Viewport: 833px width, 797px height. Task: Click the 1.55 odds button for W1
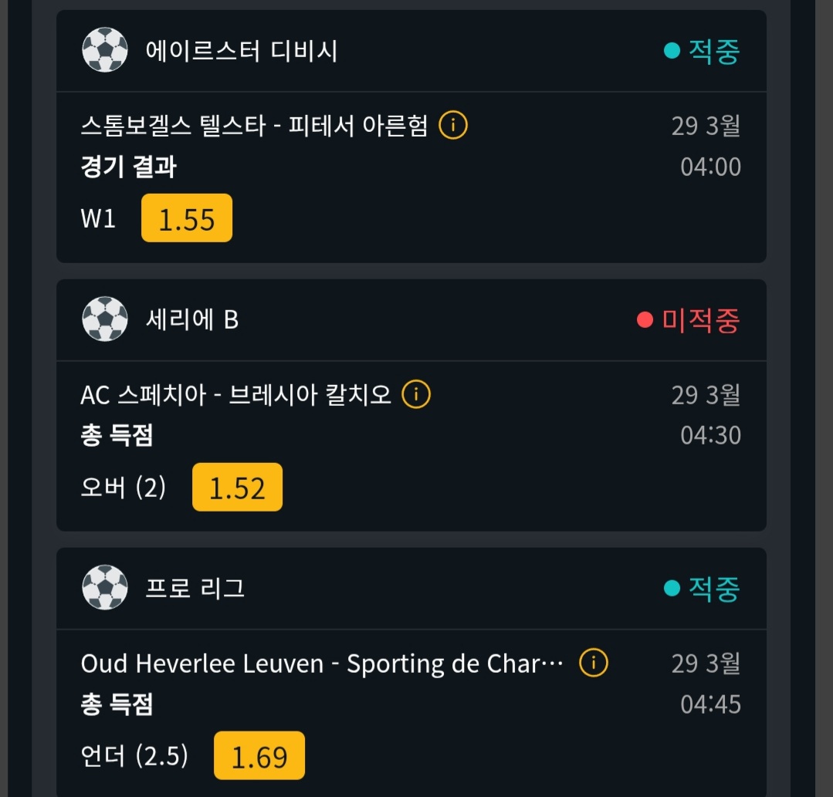(x=187, y=218)
